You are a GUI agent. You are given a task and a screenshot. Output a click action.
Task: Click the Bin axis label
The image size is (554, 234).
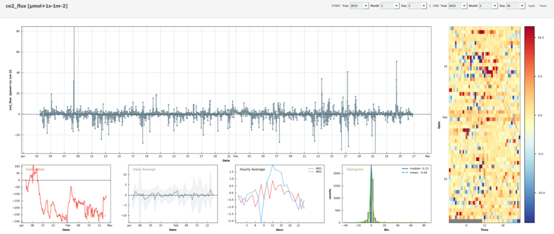[x=387, y=230]
